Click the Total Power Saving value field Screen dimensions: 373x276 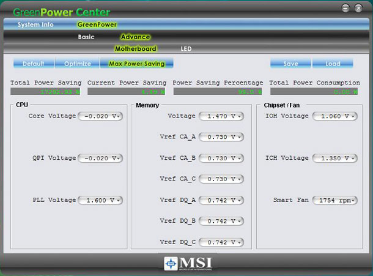pyautogui.click(x=45, y=92)
